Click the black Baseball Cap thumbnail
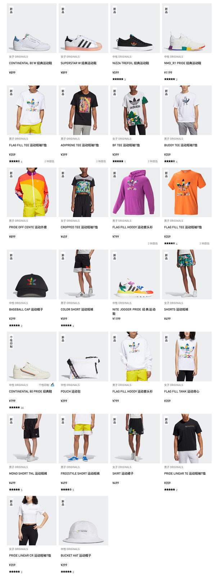 click(x=32, y=275)
